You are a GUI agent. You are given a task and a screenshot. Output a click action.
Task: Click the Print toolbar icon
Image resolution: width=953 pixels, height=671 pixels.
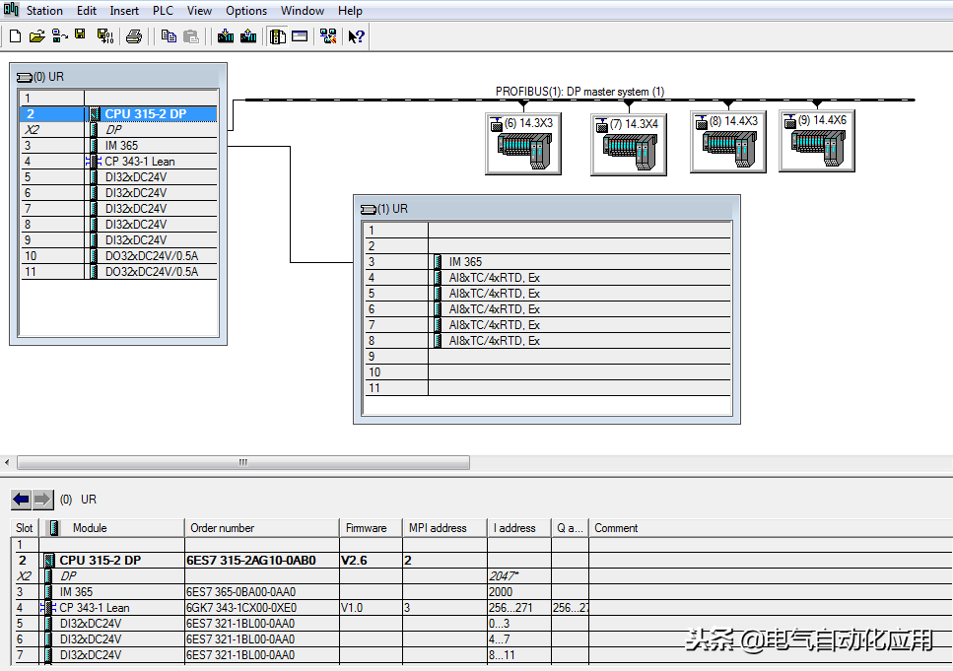pos(134,36)
